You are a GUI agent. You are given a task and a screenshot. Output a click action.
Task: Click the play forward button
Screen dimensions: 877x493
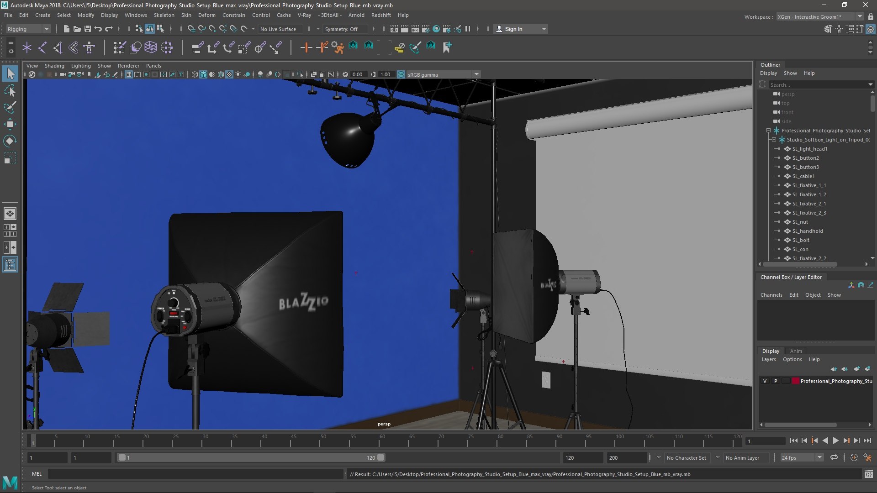pyautogui.click(x=835, y=441)
